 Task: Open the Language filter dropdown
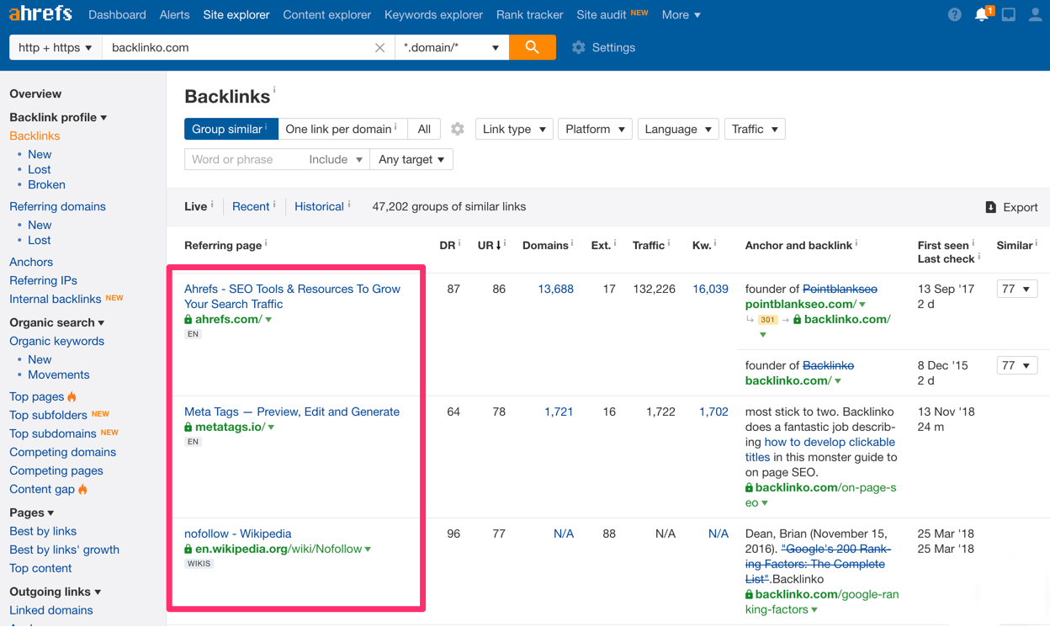(678, 129)
